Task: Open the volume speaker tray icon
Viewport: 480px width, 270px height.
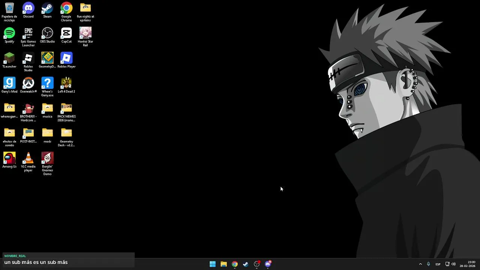Action: [453, 264]
